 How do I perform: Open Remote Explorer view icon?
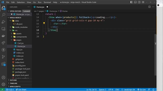coord(3,29)
